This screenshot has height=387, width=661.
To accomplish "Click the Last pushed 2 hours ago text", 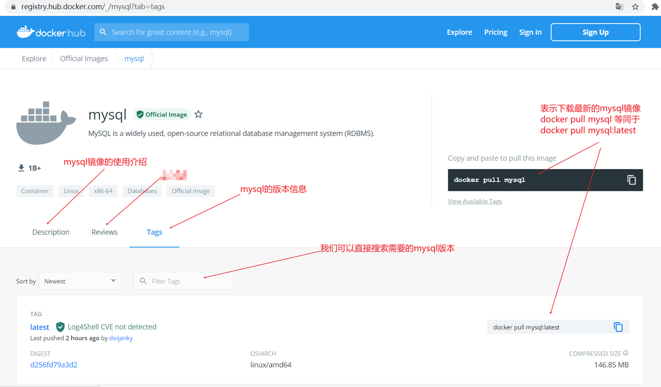I will (65, 338).
